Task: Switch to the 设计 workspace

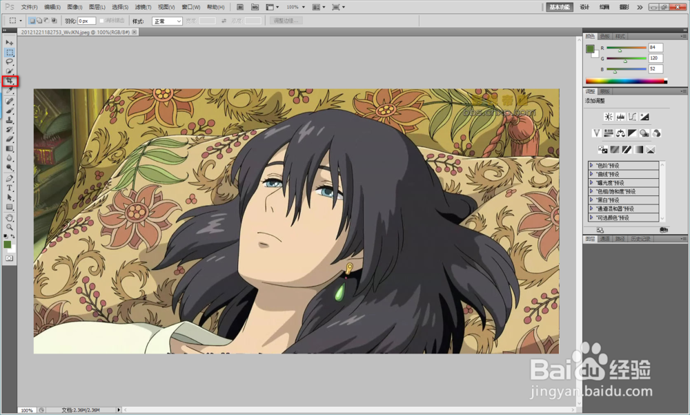Action: click(584, 7)
